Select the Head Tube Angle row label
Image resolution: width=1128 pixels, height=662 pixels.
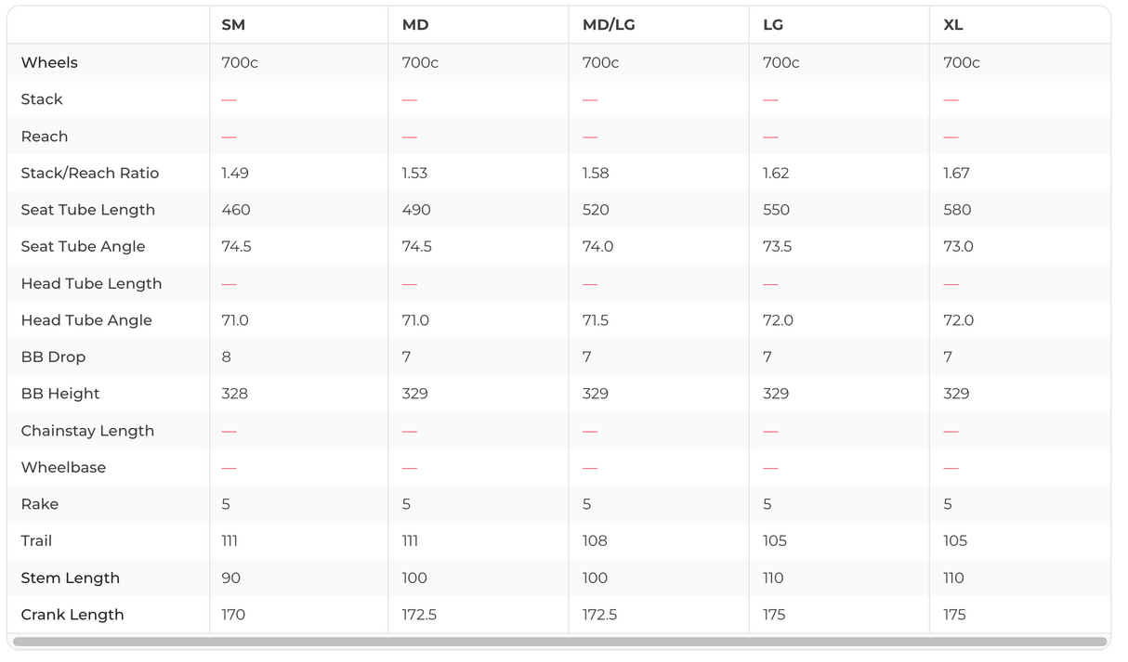pyautogui.click(x=86, y=320)
